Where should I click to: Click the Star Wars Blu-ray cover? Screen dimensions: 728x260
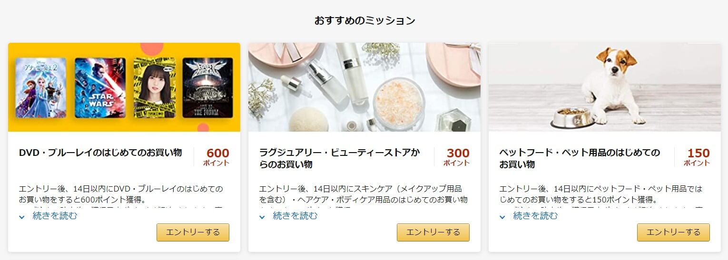coord(100,87)
